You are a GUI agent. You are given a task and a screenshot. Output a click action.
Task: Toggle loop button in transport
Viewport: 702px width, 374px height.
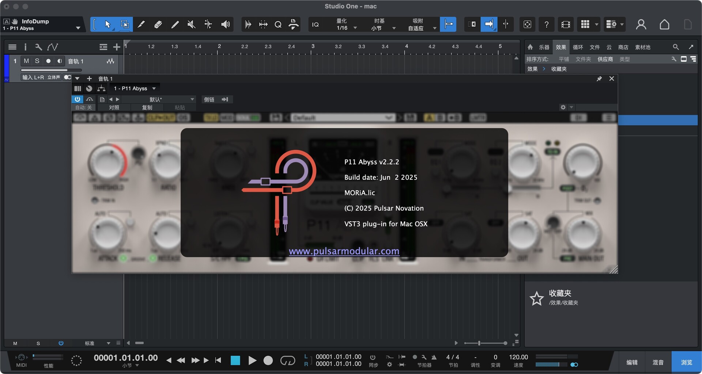click(288, 361)
